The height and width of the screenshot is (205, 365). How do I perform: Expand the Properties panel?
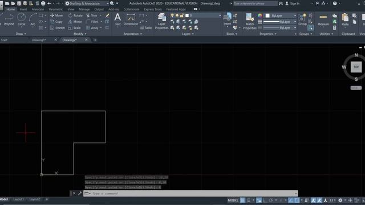[x=268, y=34]
